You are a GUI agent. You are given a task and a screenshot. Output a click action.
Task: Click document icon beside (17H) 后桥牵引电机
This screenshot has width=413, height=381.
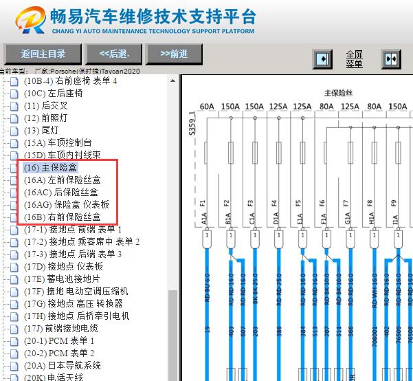[x=14, y=317]
